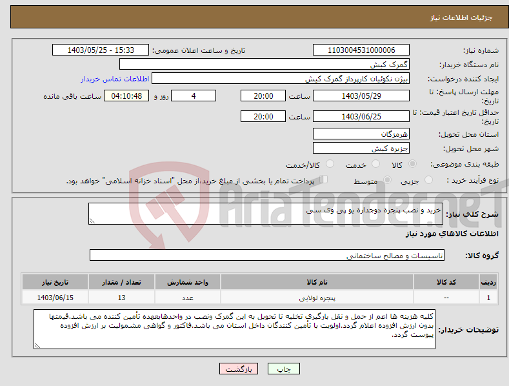Click the اطلاعات کالاهای مورد نیاز section heading
This screenshot has width=509, height=386.
[452, 234]
